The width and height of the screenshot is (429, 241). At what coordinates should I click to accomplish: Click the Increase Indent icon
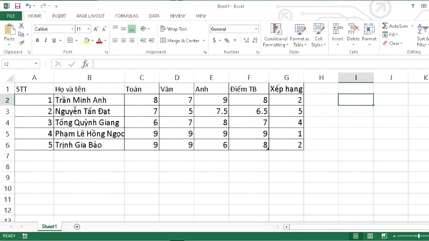pyautogui.click(x=152, y=41)
